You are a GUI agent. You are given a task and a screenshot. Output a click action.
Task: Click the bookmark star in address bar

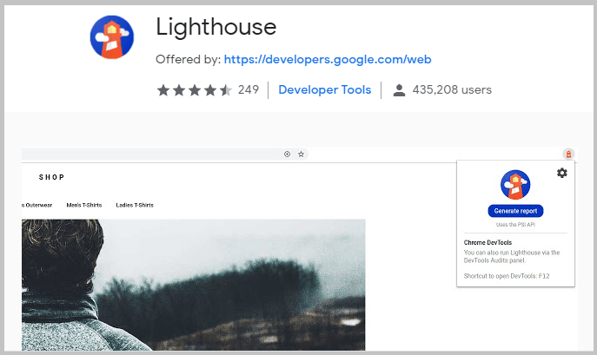click(x=301, y=154)
